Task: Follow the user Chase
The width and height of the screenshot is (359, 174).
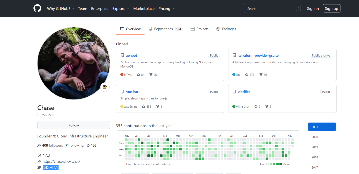Action: 74,125
